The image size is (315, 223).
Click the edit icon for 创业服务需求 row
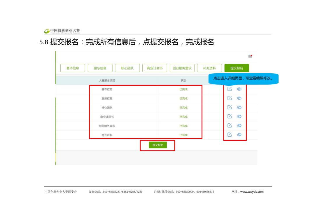coord(230,126)
